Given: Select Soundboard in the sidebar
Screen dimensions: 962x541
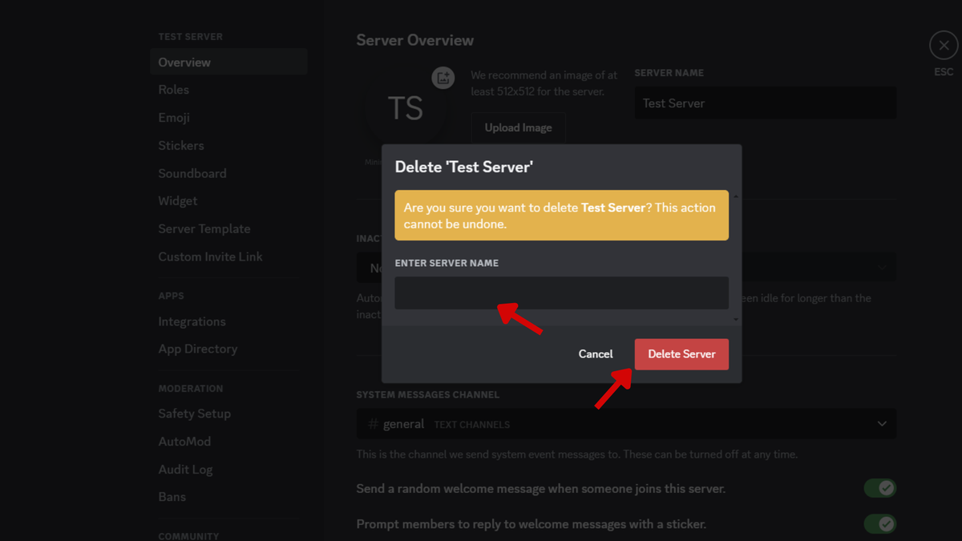Looking at the screenshot, I should click(x=192, y=173).
